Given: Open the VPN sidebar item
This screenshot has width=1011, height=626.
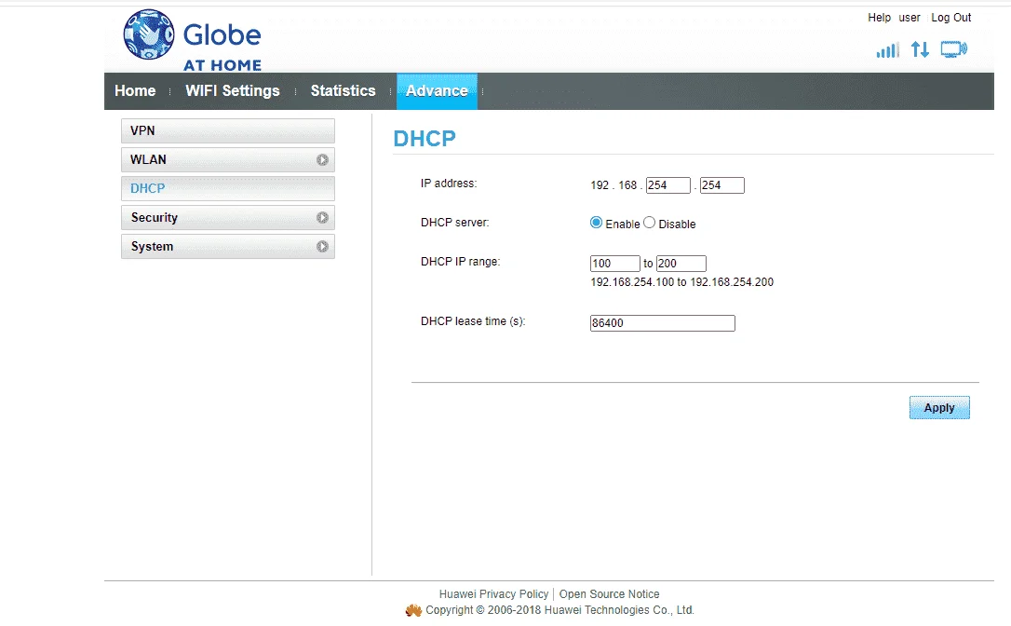Looking at the screenshot, I should pos(227,130).
